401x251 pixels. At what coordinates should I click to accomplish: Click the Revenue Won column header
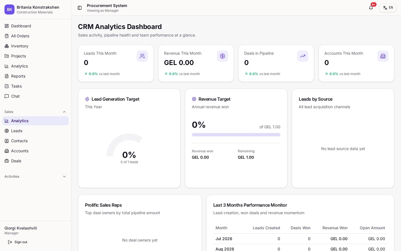[x=335, y=228]
